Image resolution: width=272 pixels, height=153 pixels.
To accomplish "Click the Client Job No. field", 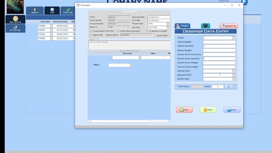I will pyautogui.click(x=112, y=20).
